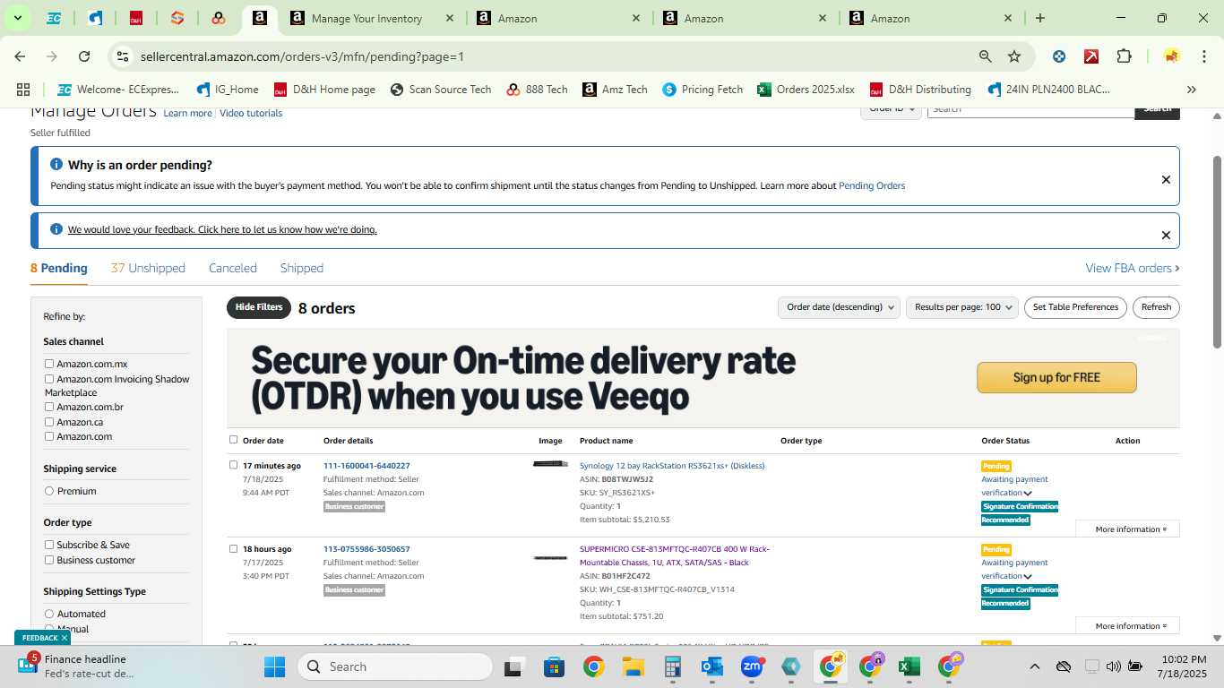Screen dimensions: 1224x688
Task: Open Outlook from taskbar
Action: coord(712,666)
